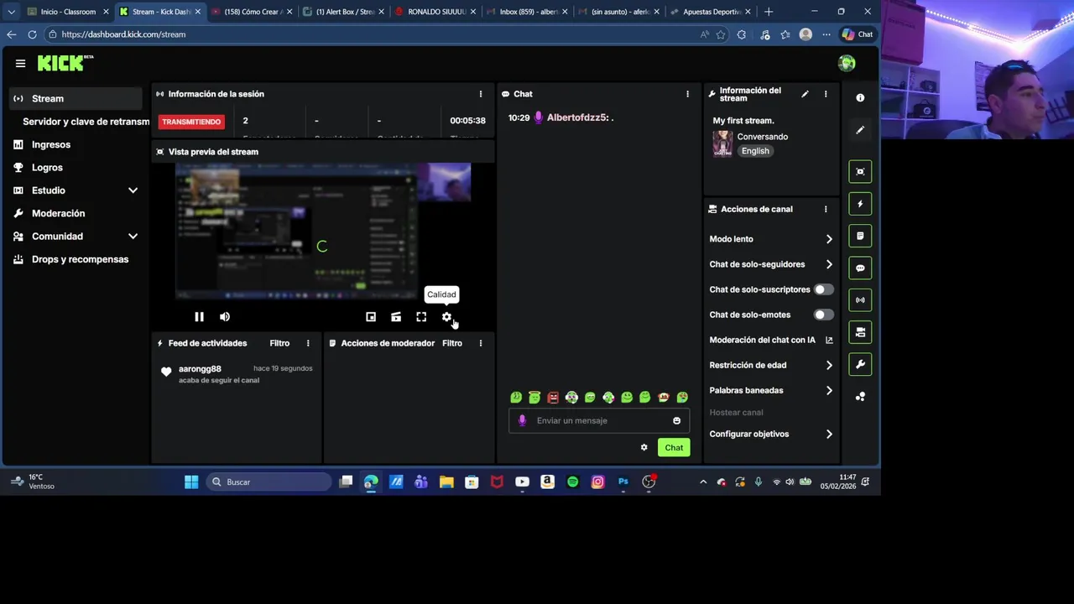Click the English language tag

tap(755, 151)
